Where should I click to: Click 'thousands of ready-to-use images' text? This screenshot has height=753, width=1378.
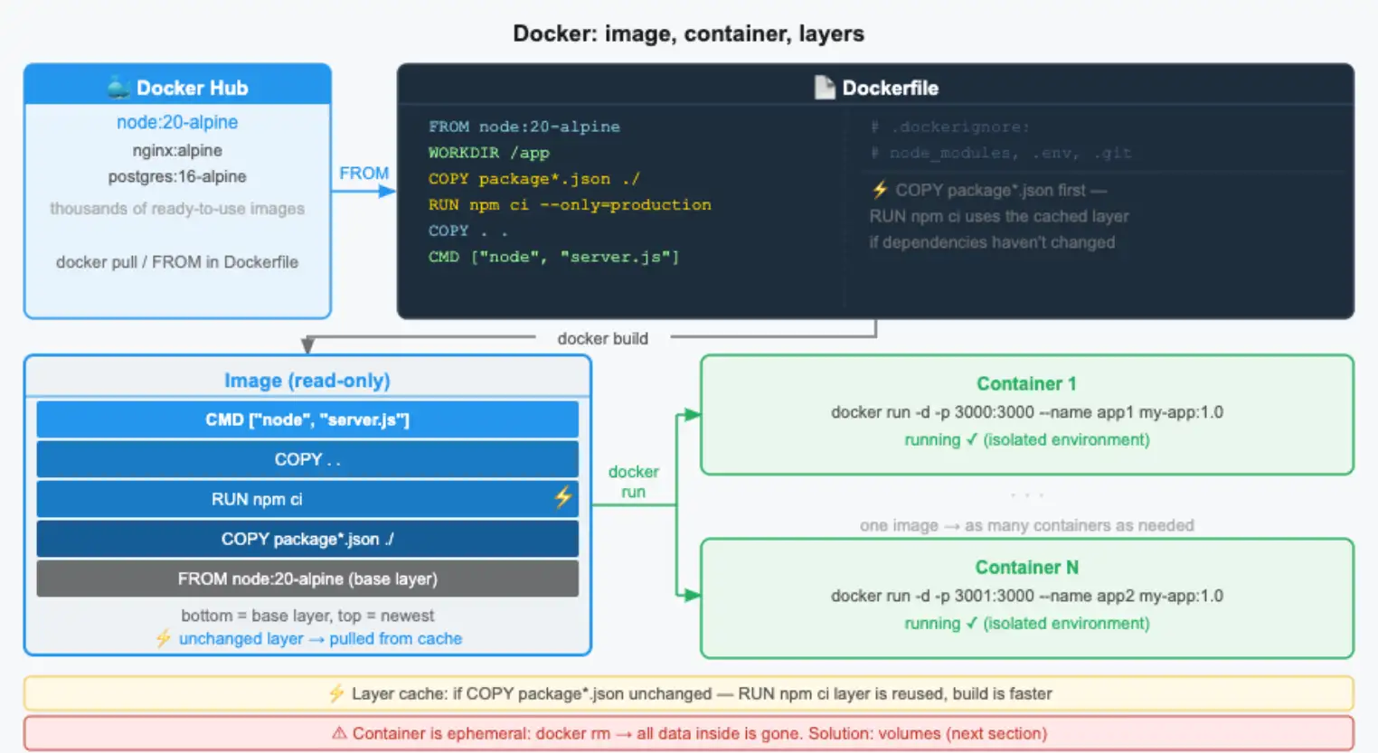click(177, 209)
